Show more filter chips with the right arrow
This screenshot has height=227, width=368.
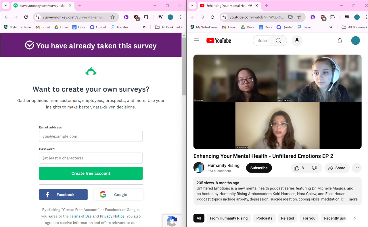355,218
